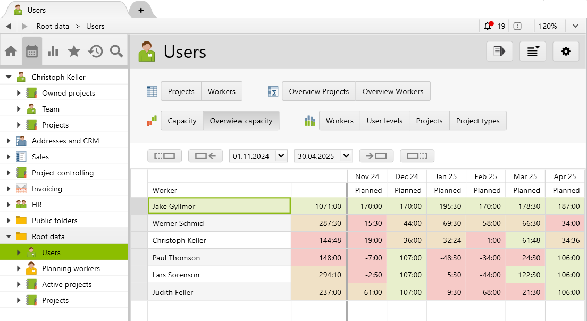Collapse the Christoph Keller tree node

(x=8, y=77)
